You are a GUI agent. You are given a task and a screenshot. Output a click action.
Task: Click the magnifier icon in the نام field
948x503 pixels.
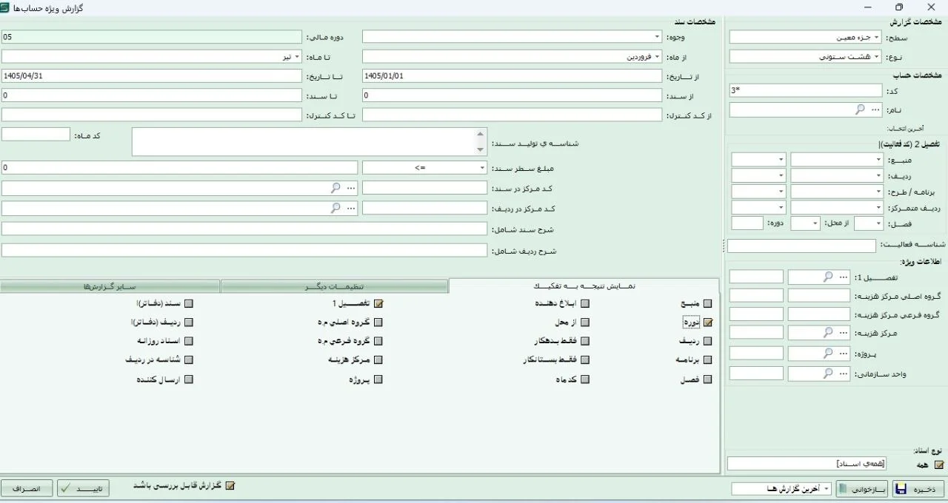(x=860, y=109)
